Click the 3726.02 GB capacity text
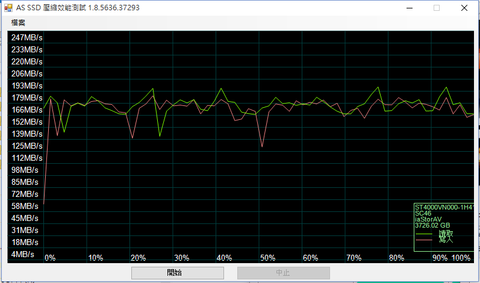 coord(432,225)
